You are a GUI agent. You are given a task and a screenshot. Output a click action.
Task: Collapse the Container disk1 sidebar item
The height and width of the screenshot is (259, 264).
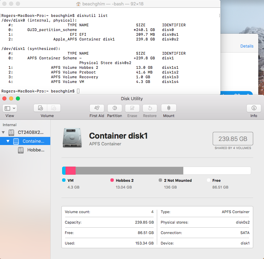8,141
